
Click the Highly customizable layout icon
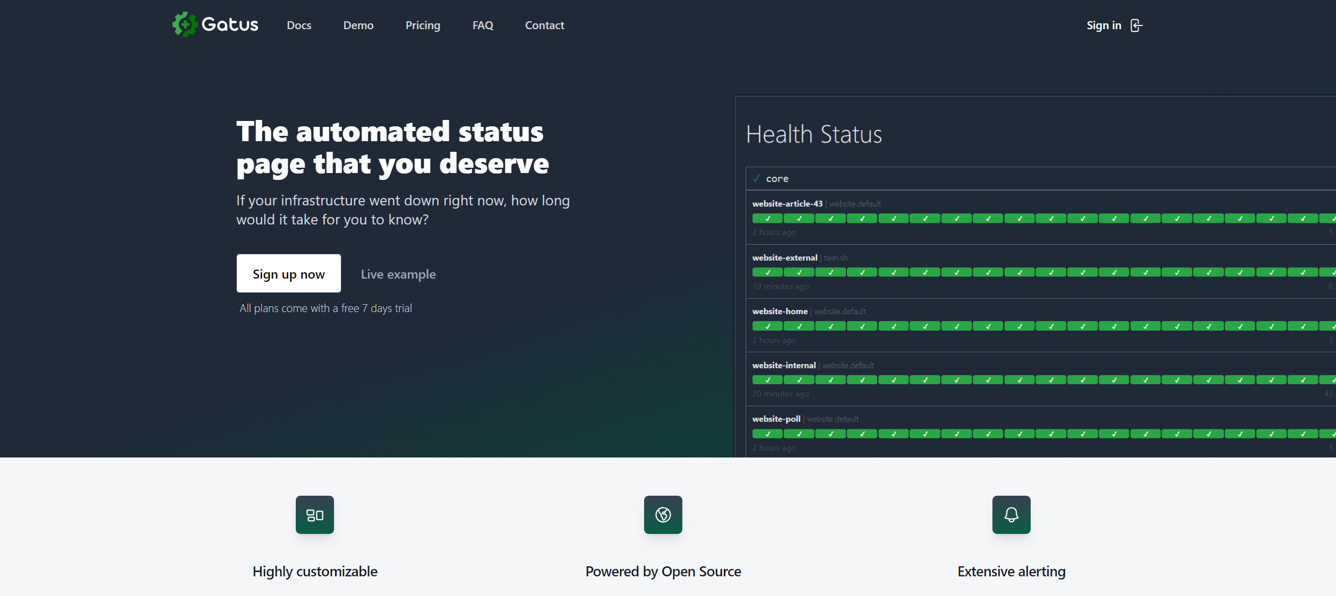click(315, 515)
